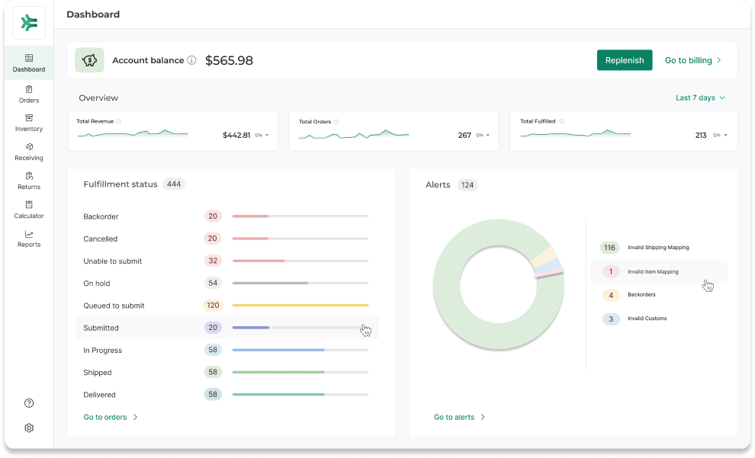Click Account balance info icon

(191, 60)
